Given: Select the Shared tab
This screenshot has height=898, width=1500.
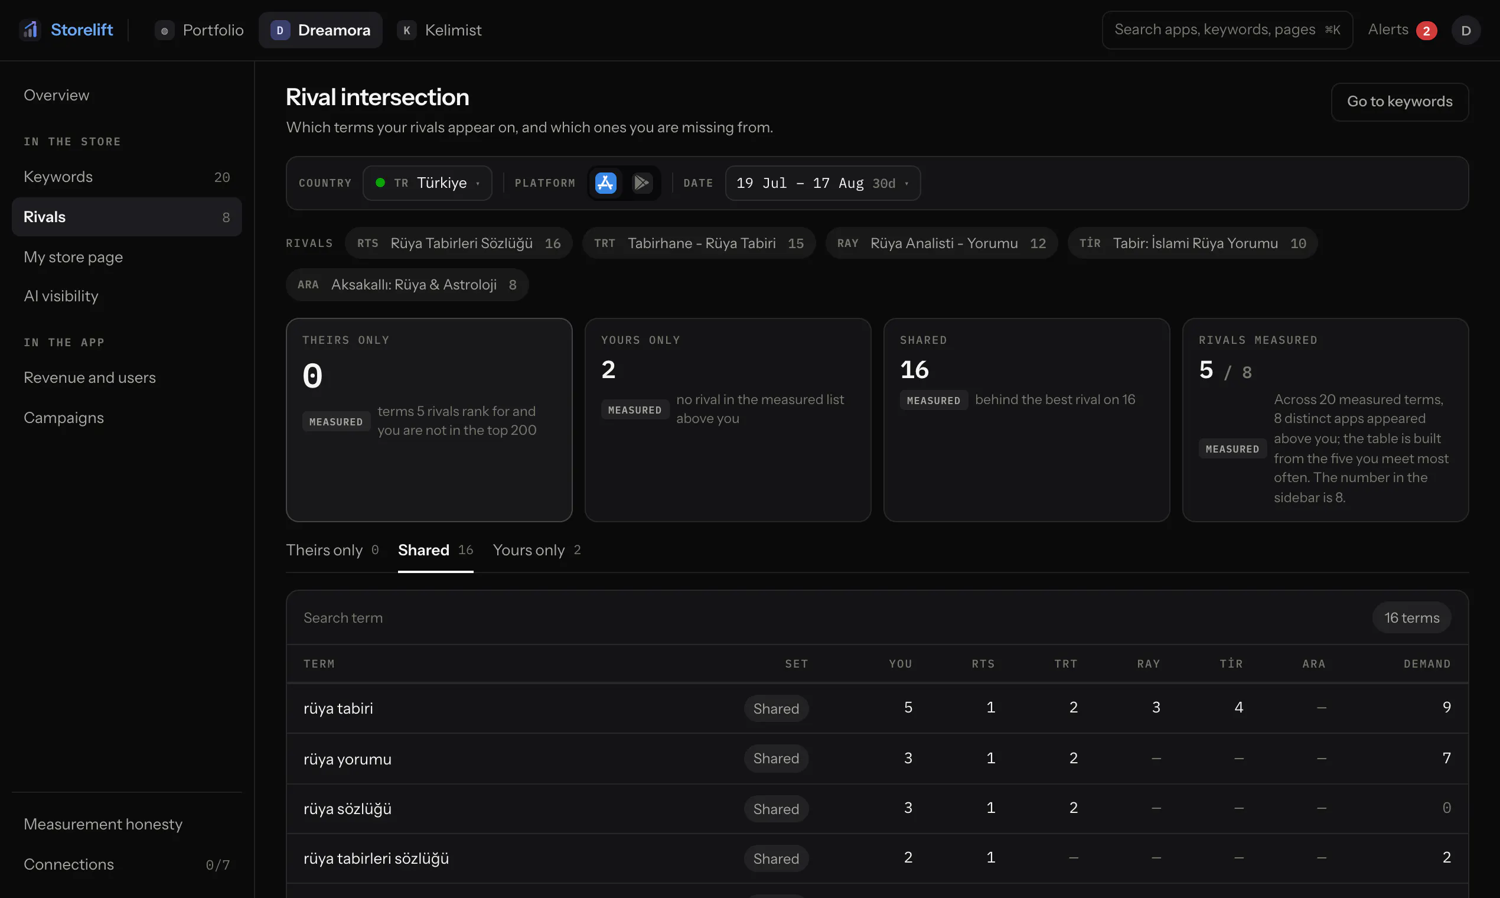Looking at the screenshot, I should (x=435, y=550).
